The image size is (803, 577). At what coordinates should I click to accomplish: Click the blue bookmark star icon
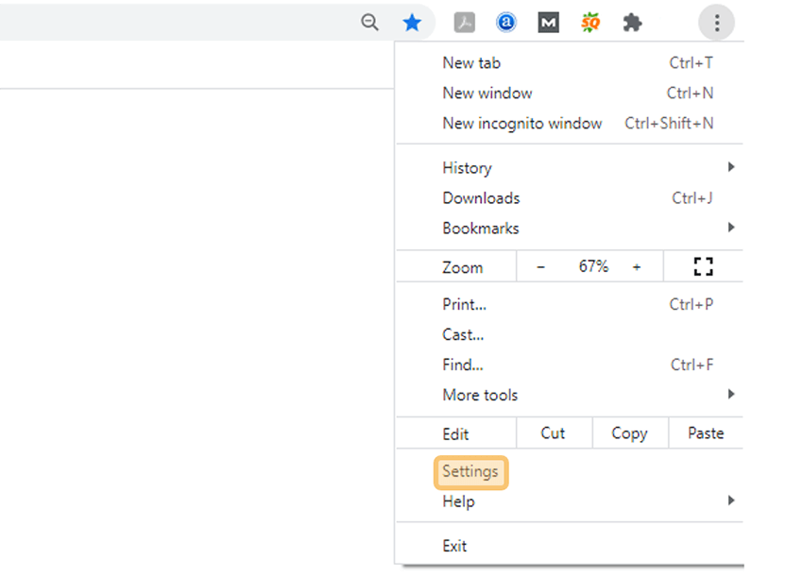[412, 23]
